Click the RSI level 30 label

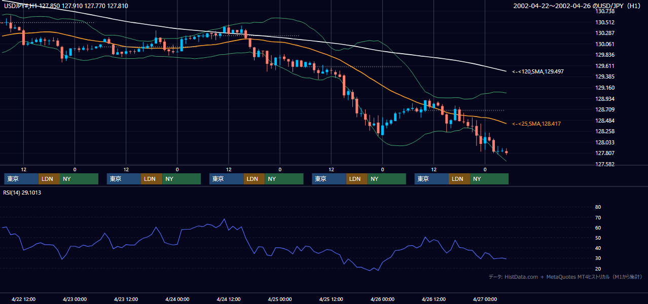click(598, 258)
